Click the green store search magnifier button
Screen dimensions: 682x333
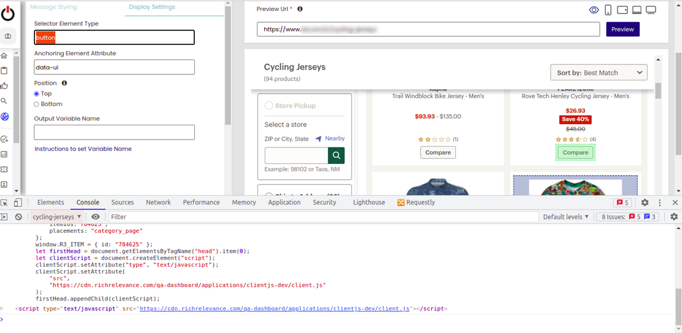(x=336, y=155)
